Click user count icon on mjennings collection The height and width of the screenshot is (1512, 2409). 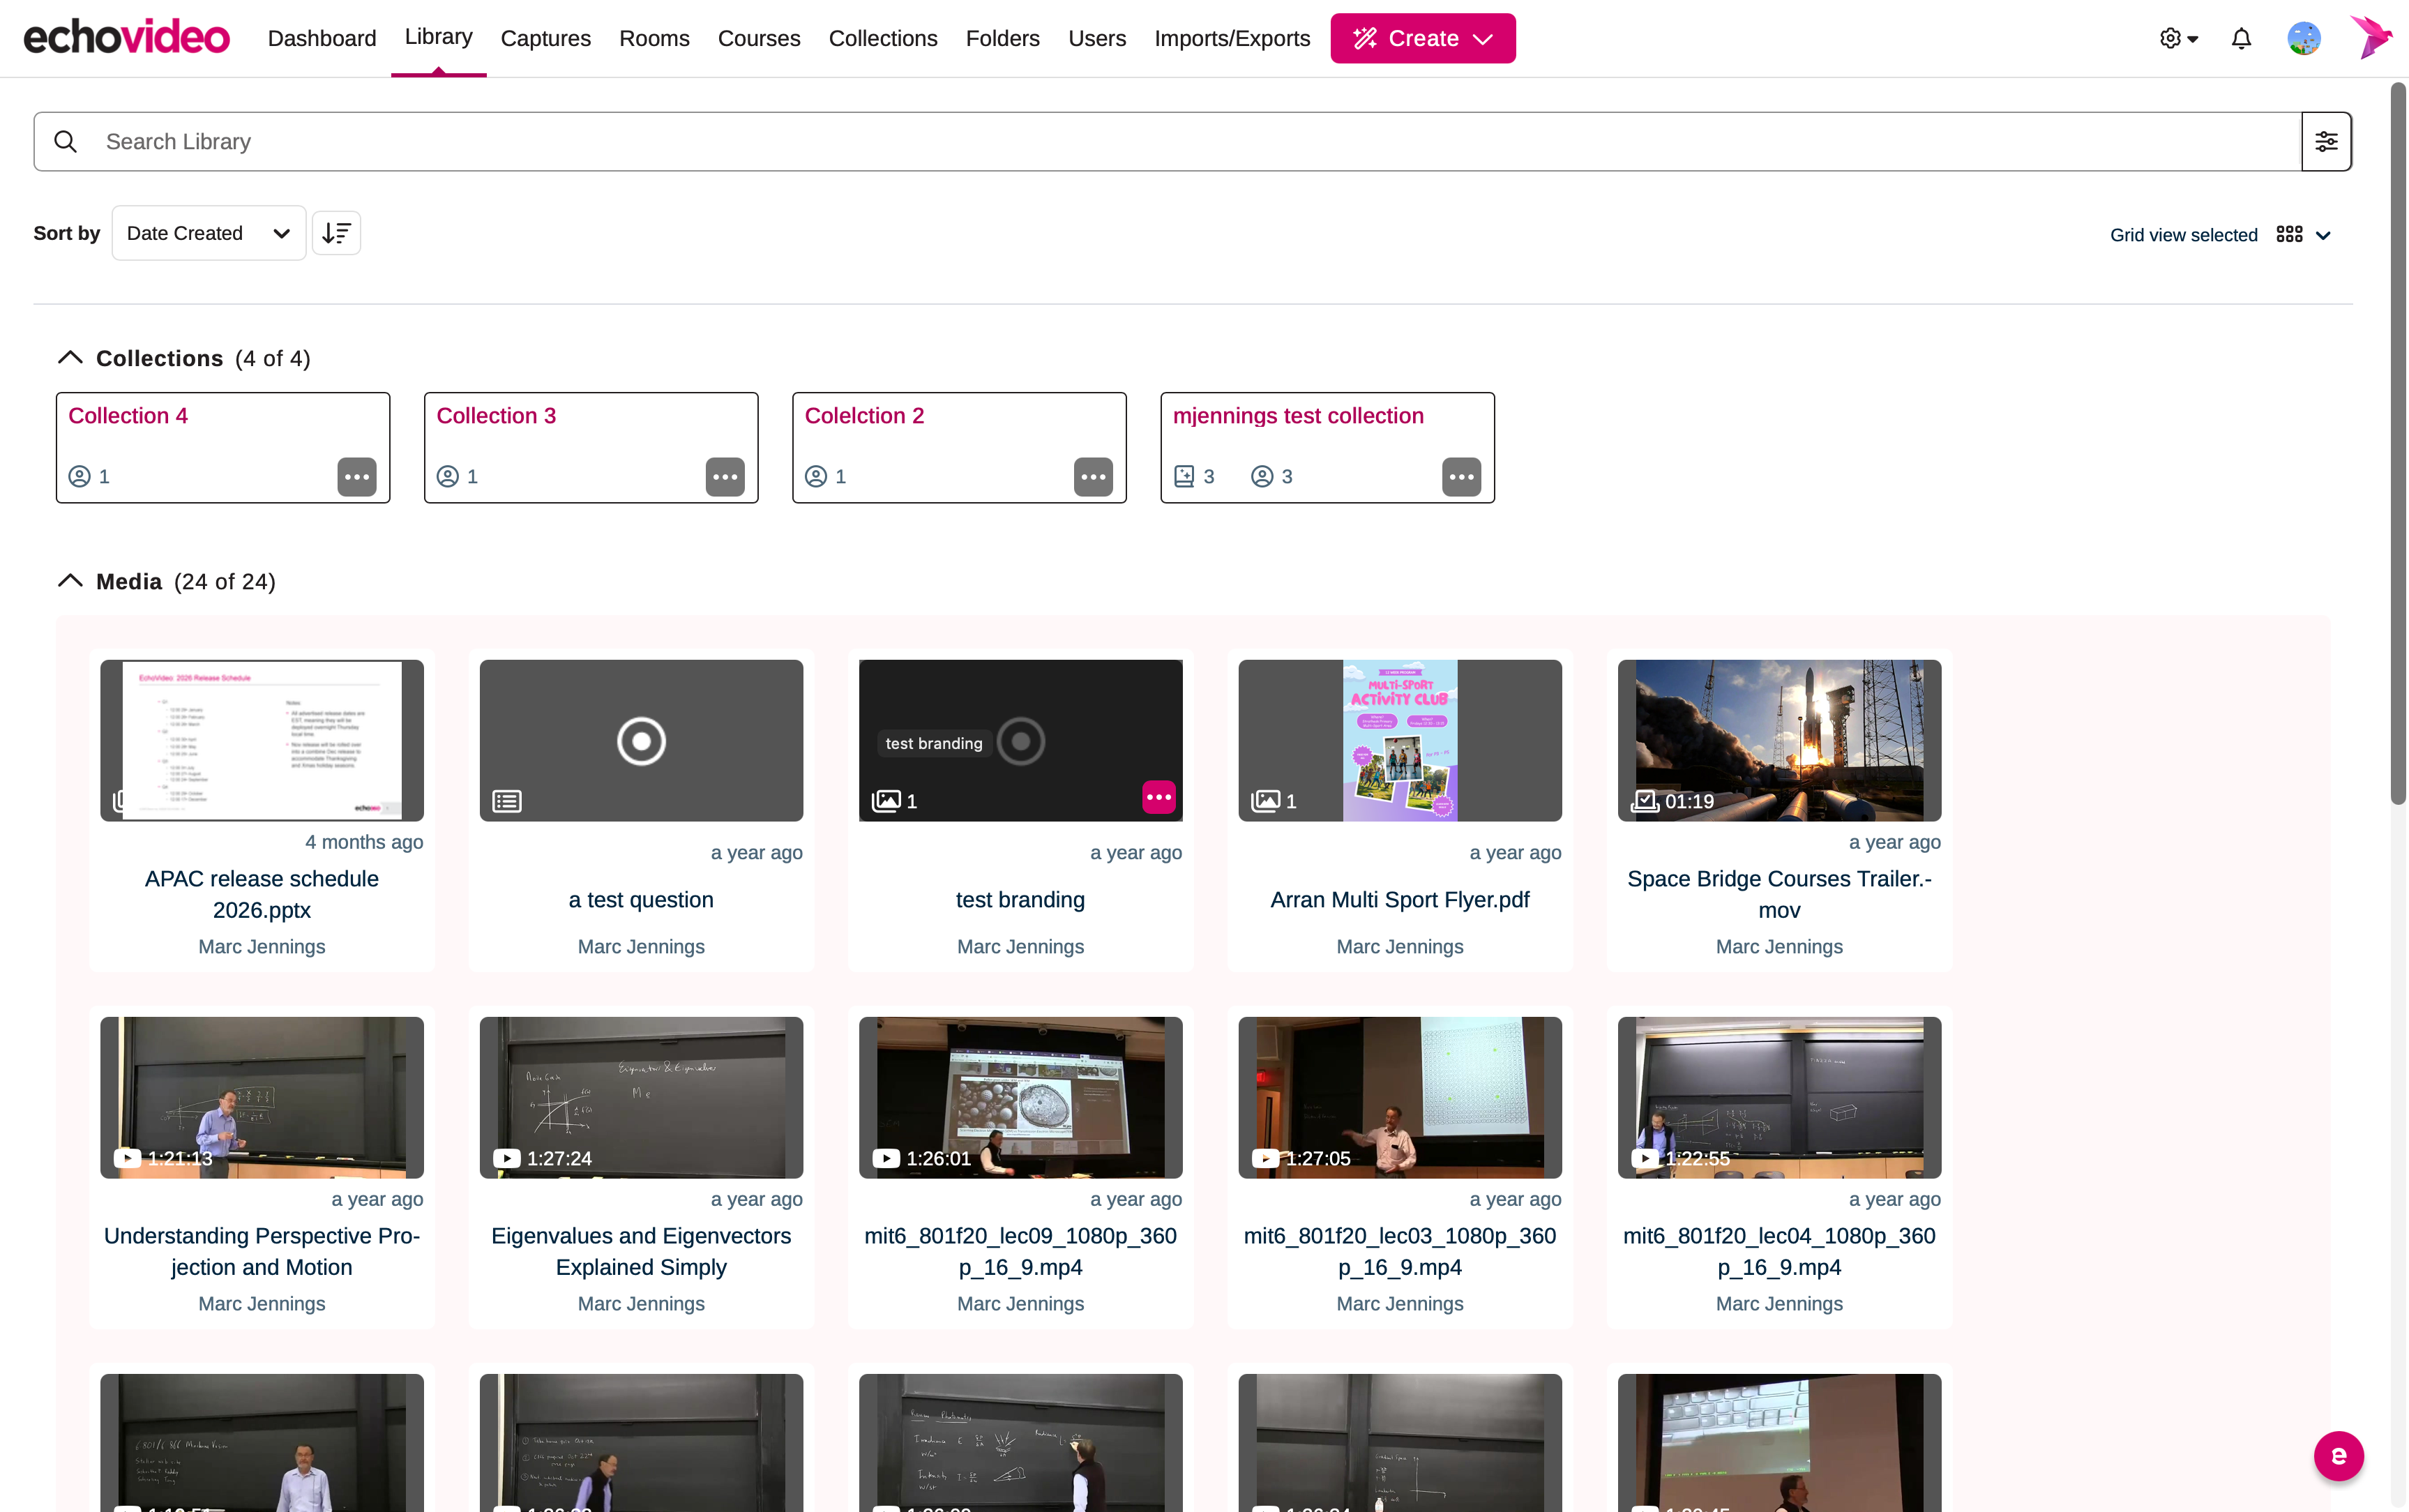[1262, 476]
